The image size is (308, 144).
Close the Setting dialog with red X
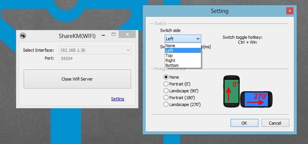tap(290, 11)
